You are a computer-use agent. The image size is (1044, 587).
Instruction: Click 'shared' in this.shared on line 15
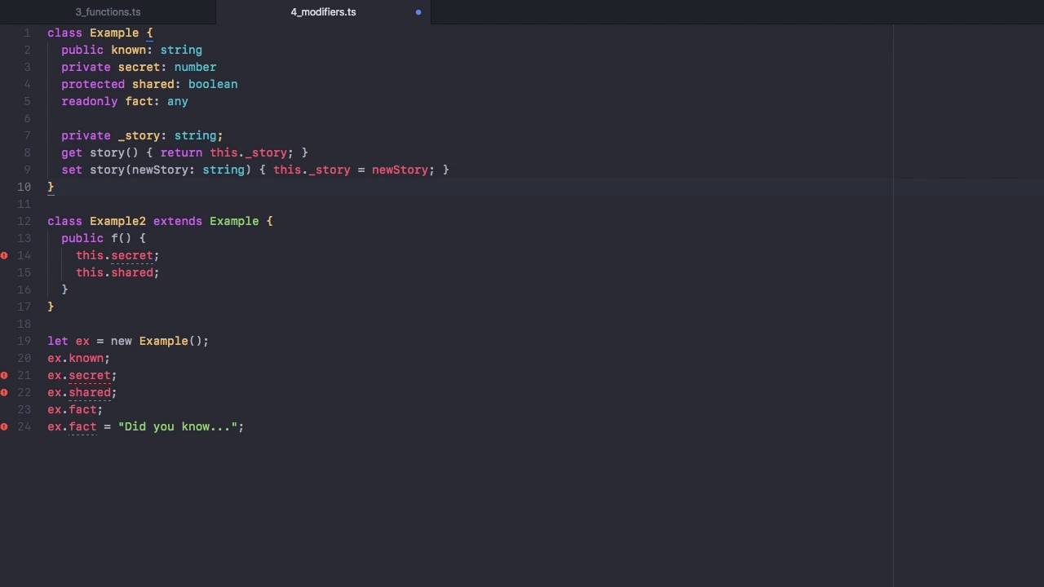(x=132, y=272)
